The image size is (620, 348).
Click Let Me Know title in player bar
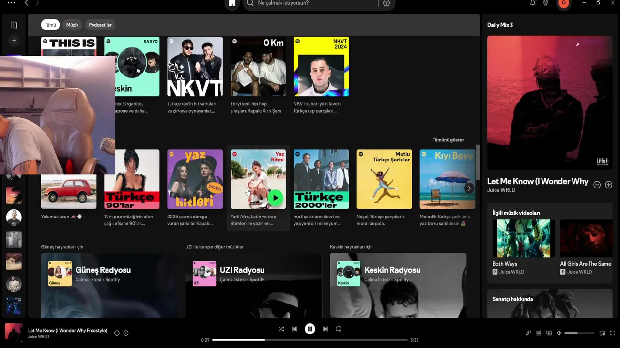click(67, 331)
